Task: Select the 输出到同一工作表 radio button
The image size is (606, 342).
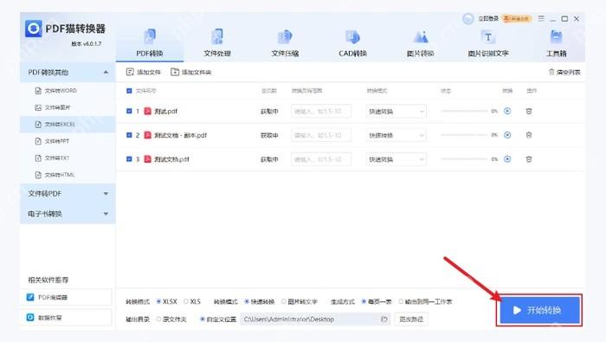Action: pos(401,301)
